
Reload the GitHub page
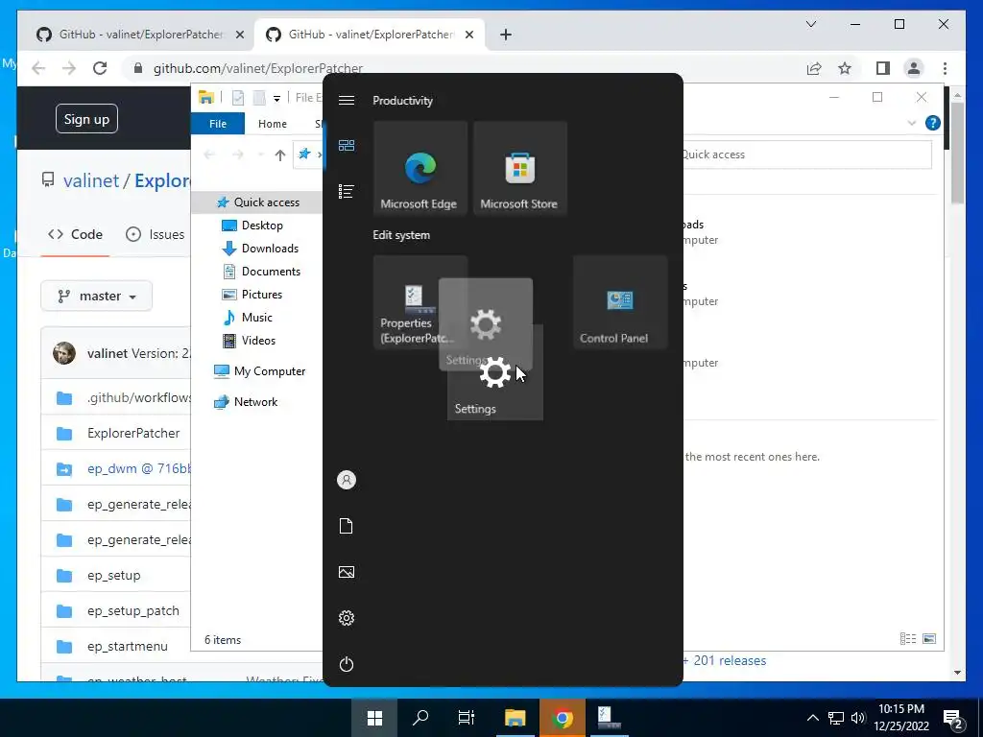click(100, 68)
